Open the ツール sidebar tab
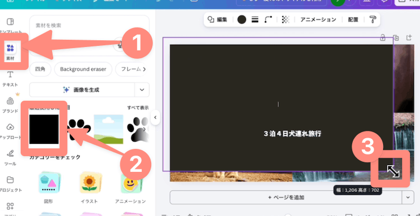This screenshot has height=216, width=420. pos(10,158)
